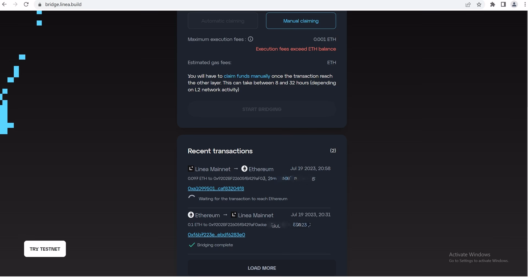Click the 'Maximum execution fees :' label
528x277 pixels.
(217, 39)
